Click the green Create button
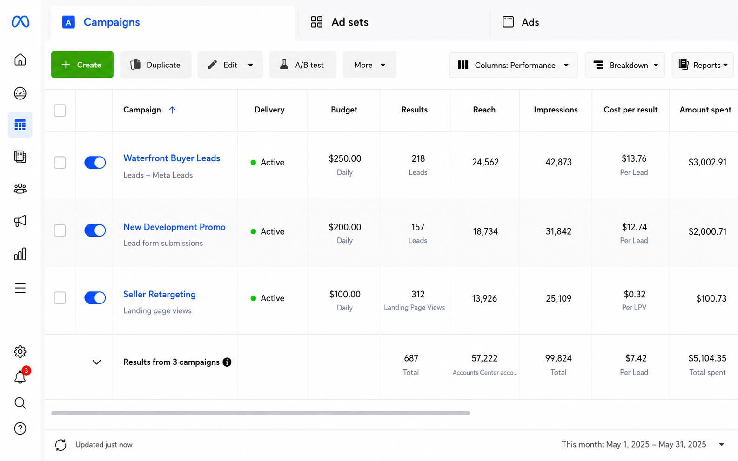Viewport: 738px width, 461px height. tap(82, 65)
